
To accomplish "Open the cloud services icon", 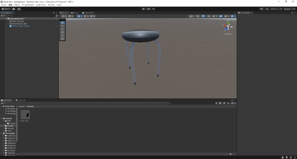I will 14,9.
